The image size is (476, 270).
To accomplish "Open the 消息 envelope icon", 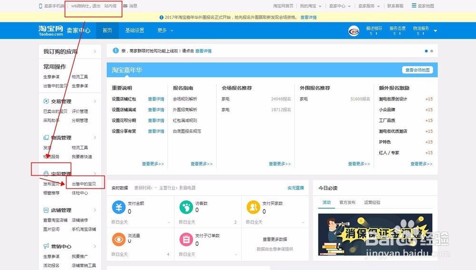I will 125,6.
